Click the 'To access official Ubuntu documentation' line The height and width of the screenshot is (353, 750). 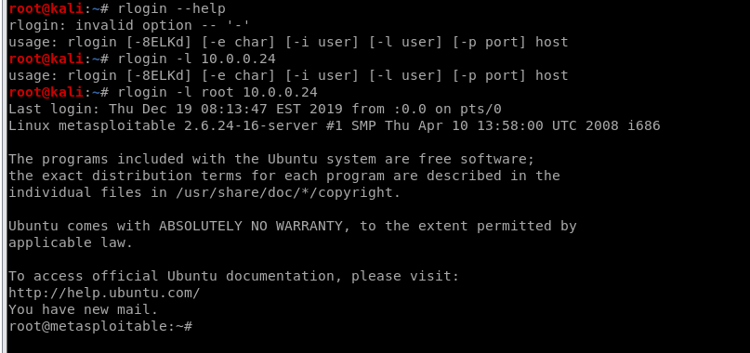234,276
